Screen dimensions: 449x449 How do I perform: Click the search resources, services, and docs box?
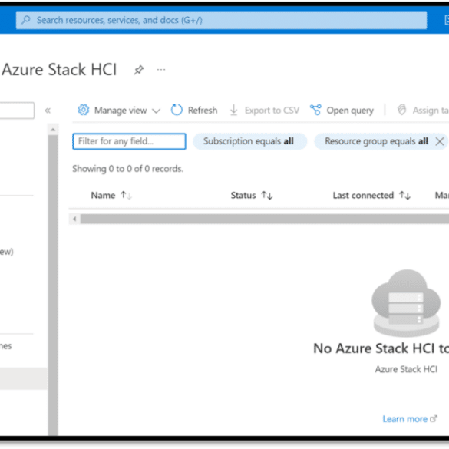point(221,20)
